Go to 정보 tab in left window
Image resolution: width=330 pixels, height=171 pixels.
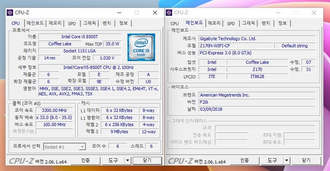123,23
